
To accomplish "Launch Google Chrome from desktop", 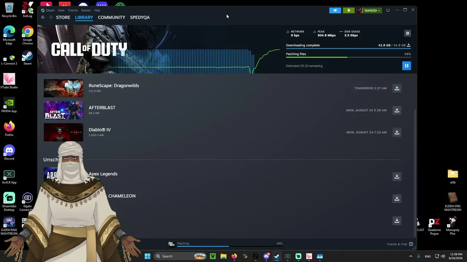I will pos(27,35).
